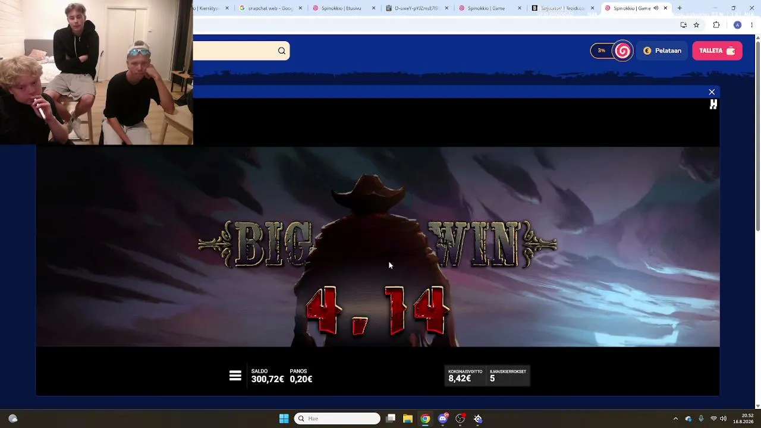Click the 3% progress indicator

click(x=602, y=51)
